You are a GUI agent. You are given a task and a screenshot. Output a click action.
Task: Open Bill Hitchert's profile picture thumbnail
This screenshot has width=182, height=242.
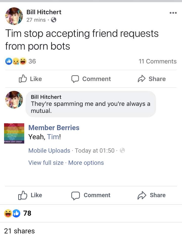pos(14,16)
